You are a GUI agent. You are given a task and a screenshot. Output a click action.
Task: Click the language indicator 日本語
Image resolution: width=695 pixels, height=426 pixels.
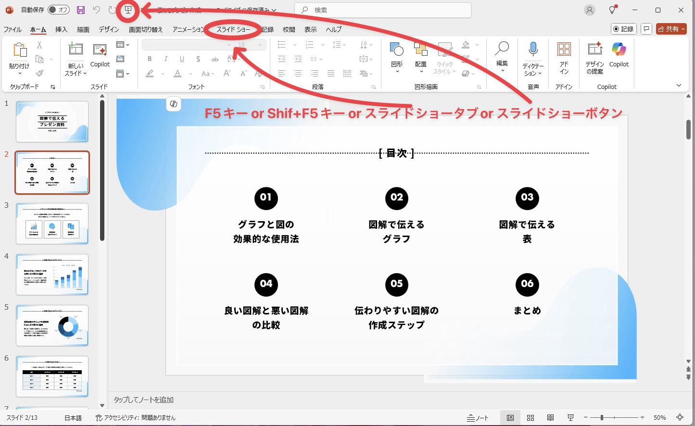(73, 418)
